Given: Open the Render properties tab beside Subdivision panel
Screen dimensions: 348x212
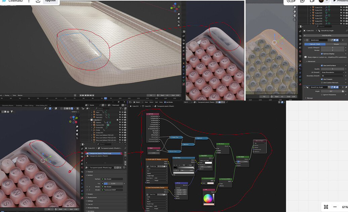Looking at the screenshot, I should [300, 36].
